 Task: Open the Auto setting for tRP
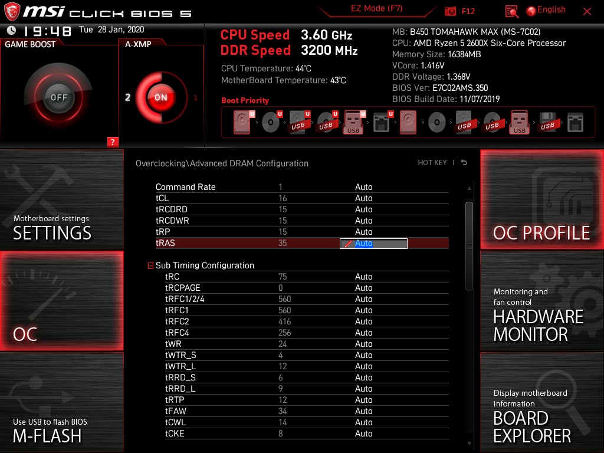click(x=363, y=231)
